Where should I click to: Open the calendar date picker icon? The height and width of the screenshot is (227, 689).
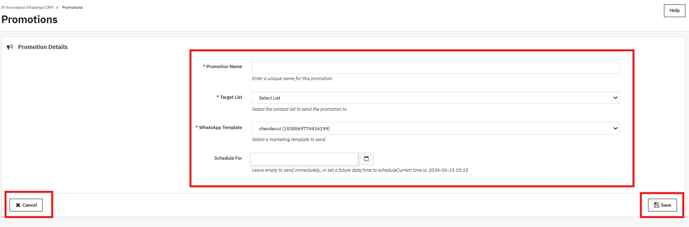point(366,159)
